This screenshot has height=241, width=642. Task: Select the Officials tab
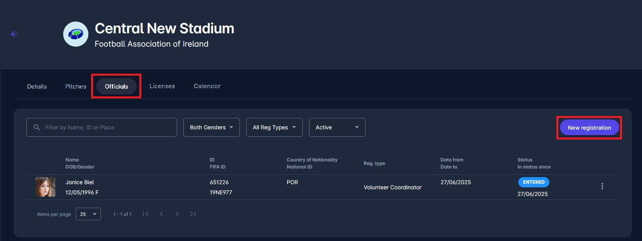tap(117, 86)
